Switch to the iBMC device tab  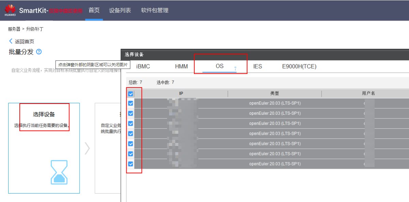tap(143, 67)
